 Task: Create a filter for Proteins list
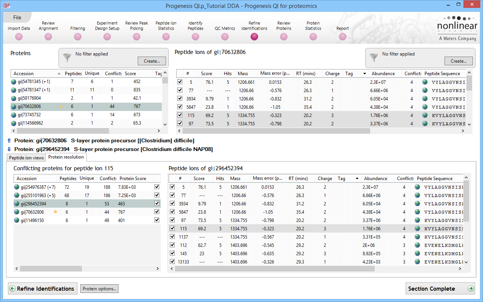pos(152,61)
